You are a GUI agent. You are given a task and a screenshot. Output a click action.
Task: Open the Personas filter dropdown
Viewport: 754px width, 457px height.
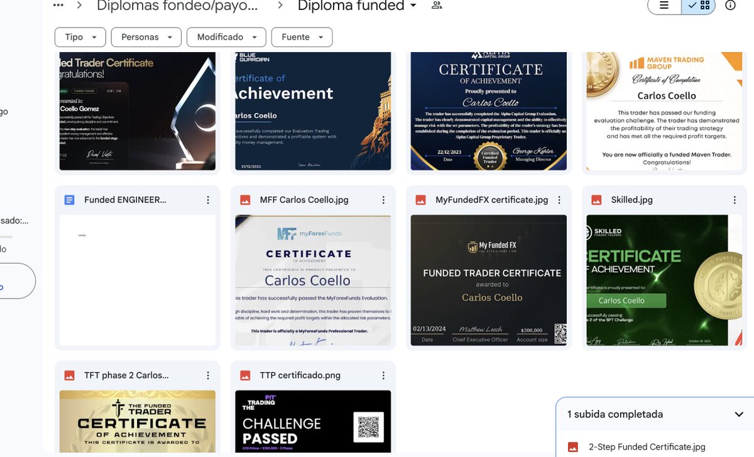tap(146, 37)
